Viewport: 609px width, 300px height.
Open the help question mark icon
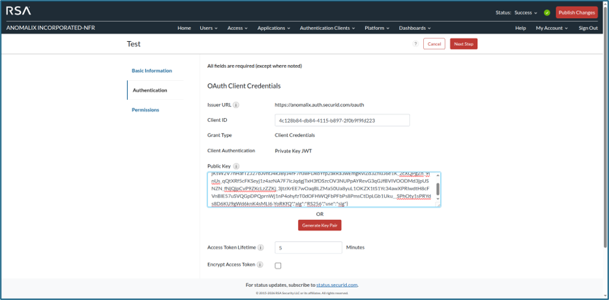[x=415, y=44]
